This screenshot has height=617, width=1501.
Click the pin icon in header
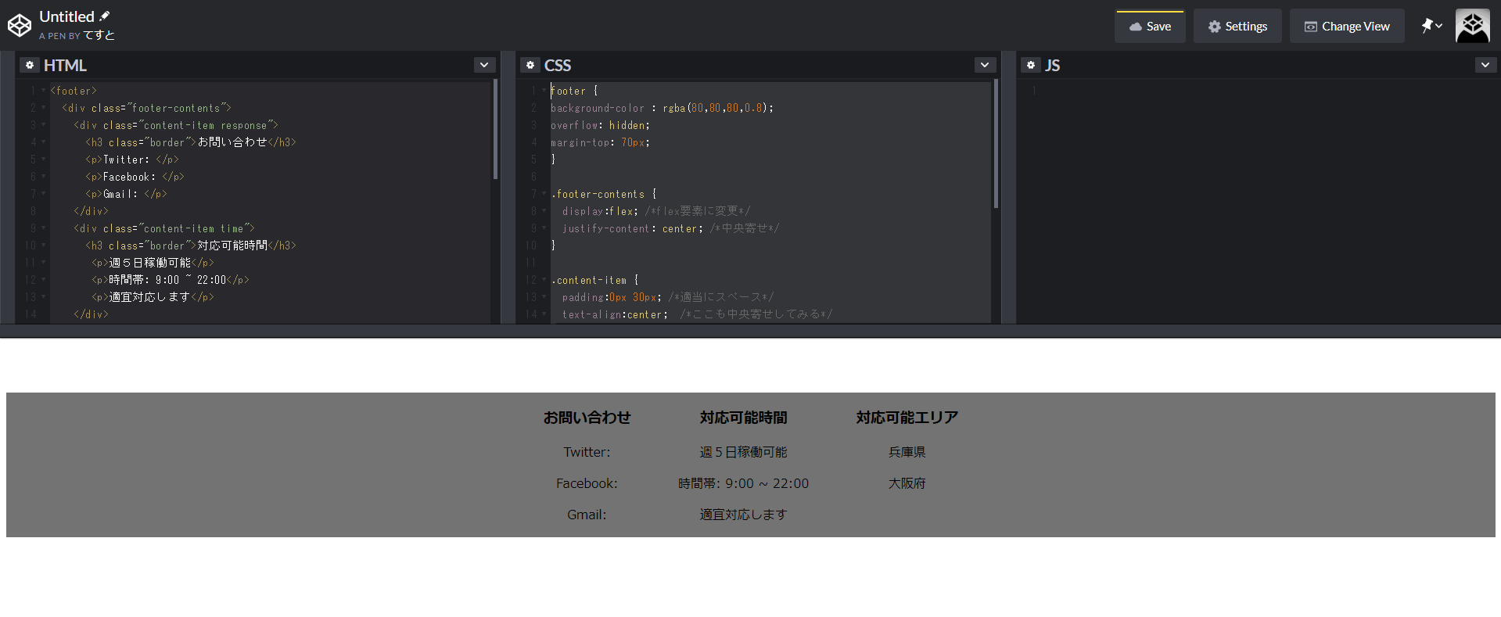coord(1427,26)
